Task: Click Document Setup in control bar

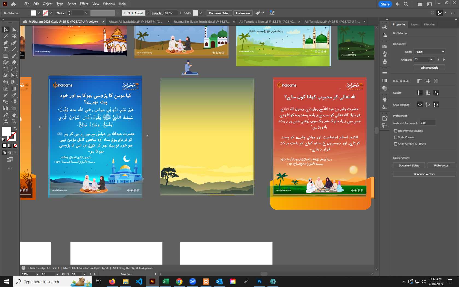Action: [x=219, y=13]
